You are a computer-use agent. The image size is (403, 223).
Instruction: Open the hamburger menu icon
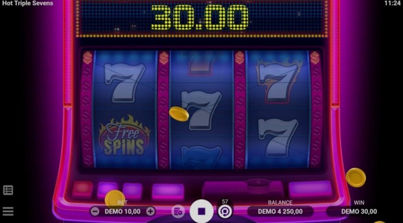pos(8,211)
